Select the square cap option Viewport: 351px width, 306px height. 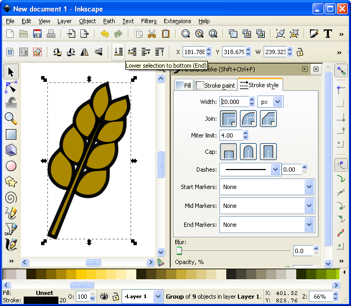[x=268, y=152]
